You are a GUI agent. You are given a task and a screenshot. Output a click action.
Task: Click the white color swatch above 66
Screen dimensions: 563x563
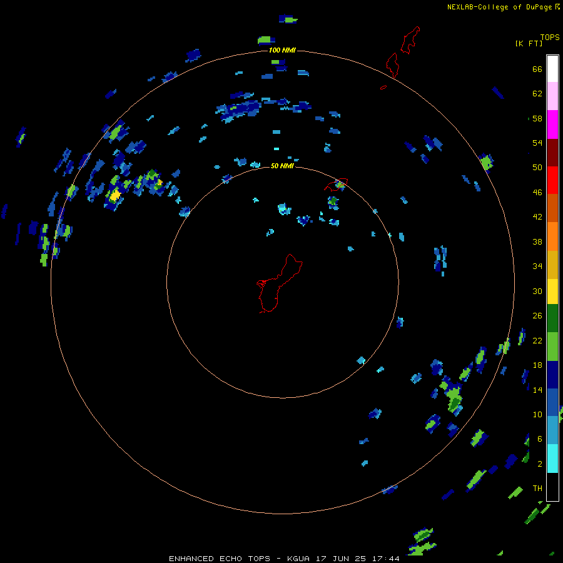click(x=552, y=69)
